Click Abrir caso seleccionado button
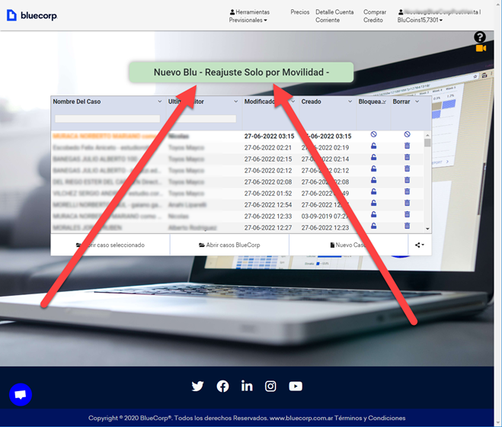Viewport: 502px width, 427px height. pyautogui.click(x=110, y=245)
